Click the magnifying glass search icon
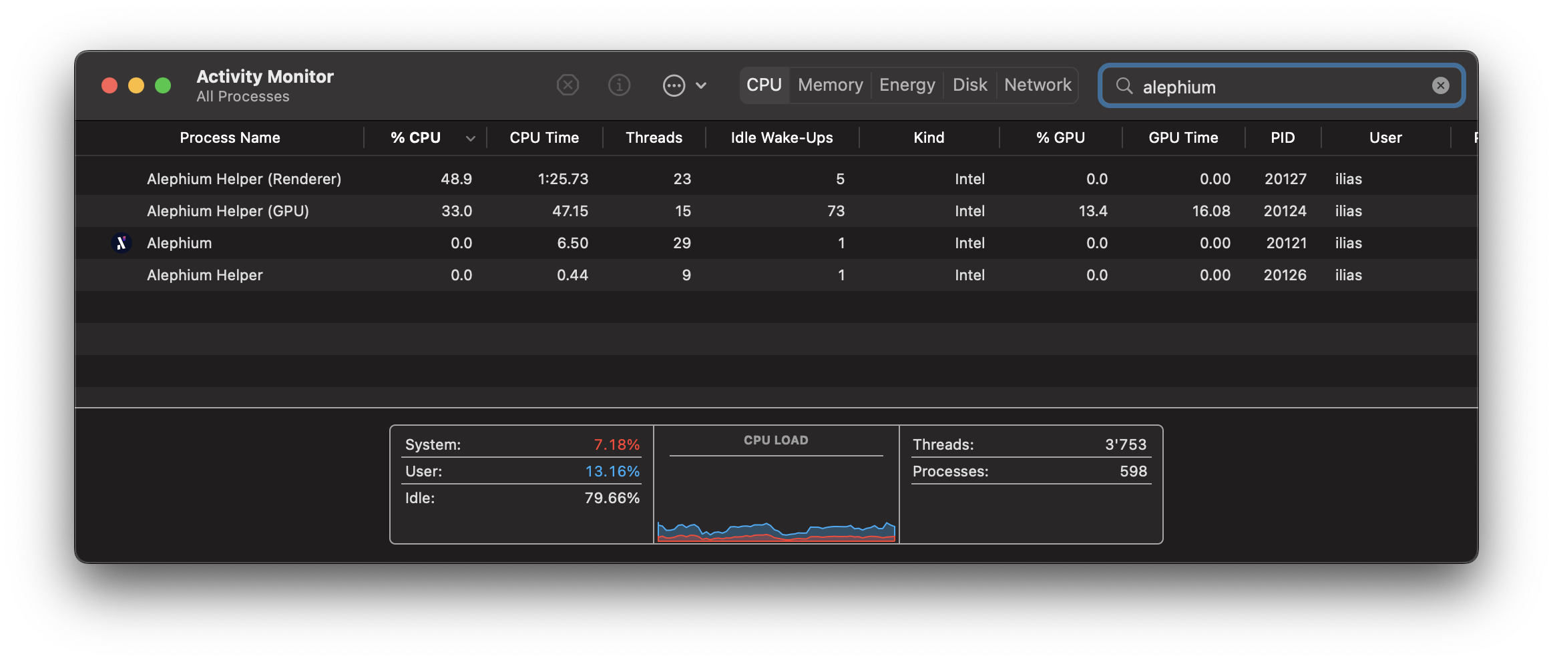 (1124, 85)
